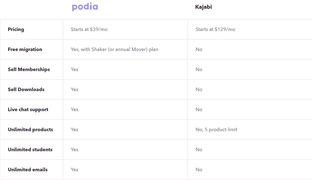
Task: Click the podia logo
Action: (85, 7)
